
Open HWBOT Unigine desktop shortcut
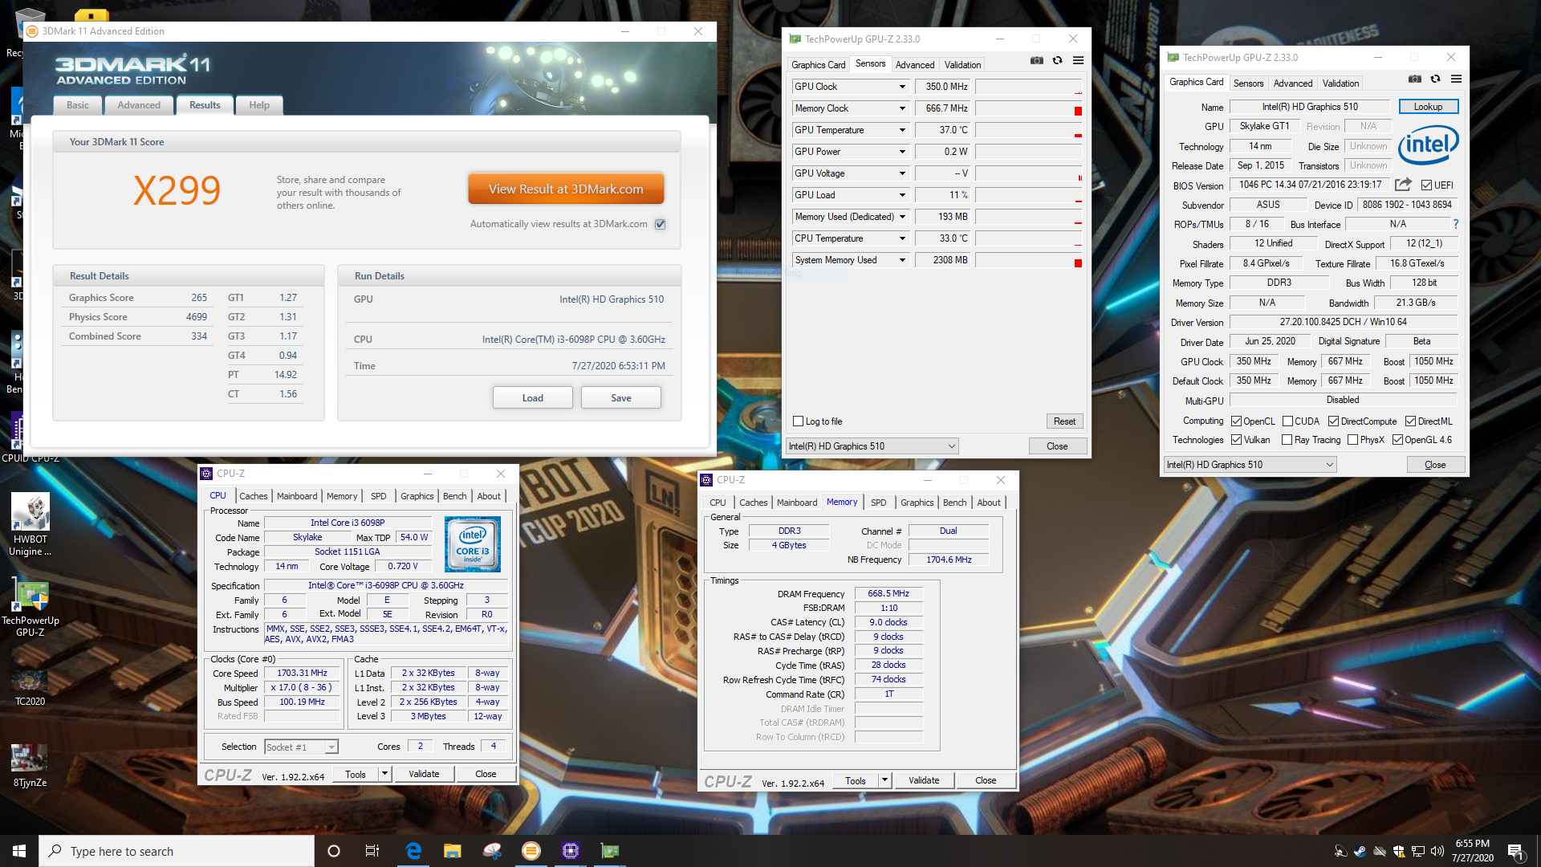[x=30, y=525]
